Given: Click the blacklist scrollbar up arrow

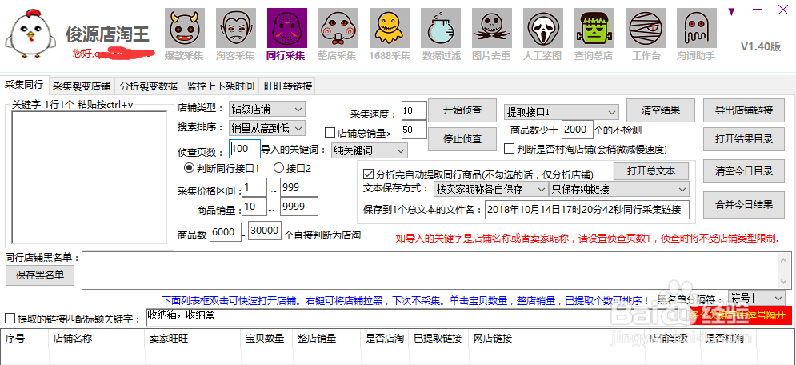Looking at the screenshot, I should pos(784,259).
